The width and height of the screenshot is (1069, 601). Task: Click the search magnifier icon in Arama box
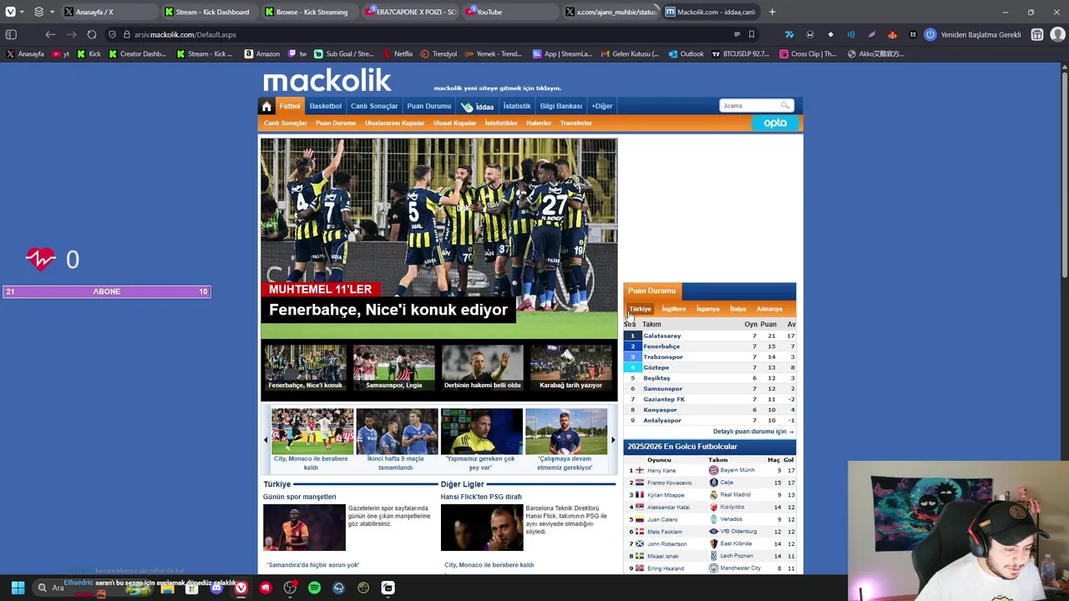785,105
